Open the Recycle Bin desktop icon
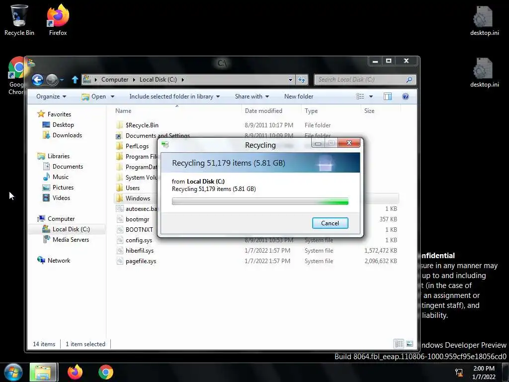Screen dimensions: 509x382 click(x=19, y=20)
